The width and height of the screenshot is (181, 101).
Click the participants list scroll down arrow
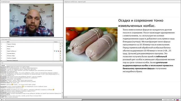point(62,60)
